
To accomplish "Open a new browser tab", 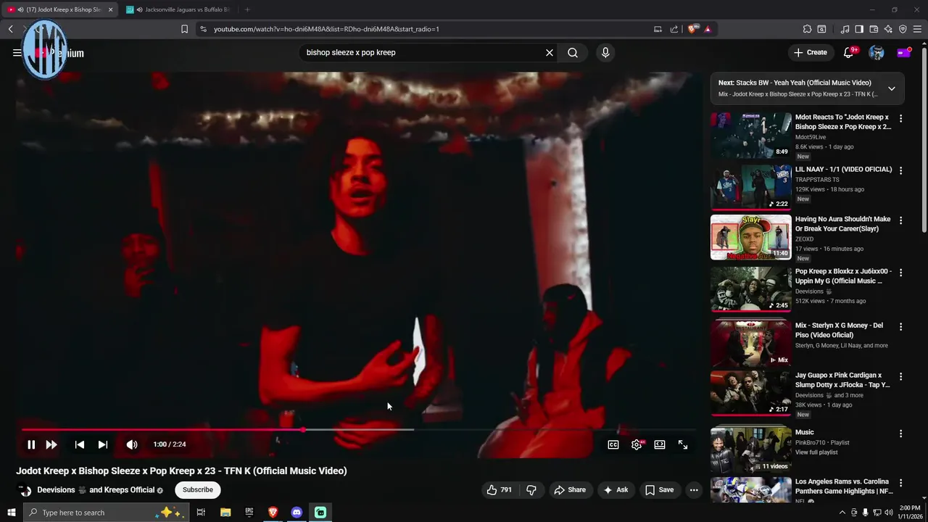I will (x=247, y=9).
